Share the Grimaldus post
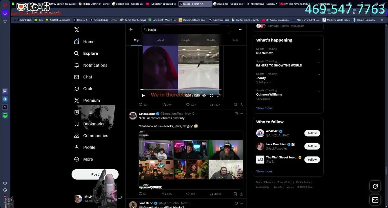 (x=241, y=194)
